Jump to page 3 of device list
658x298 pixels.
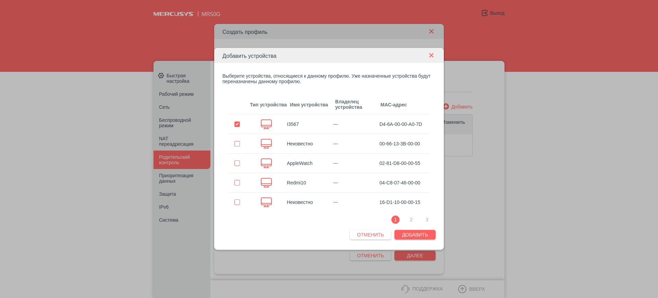click(427, 220)
